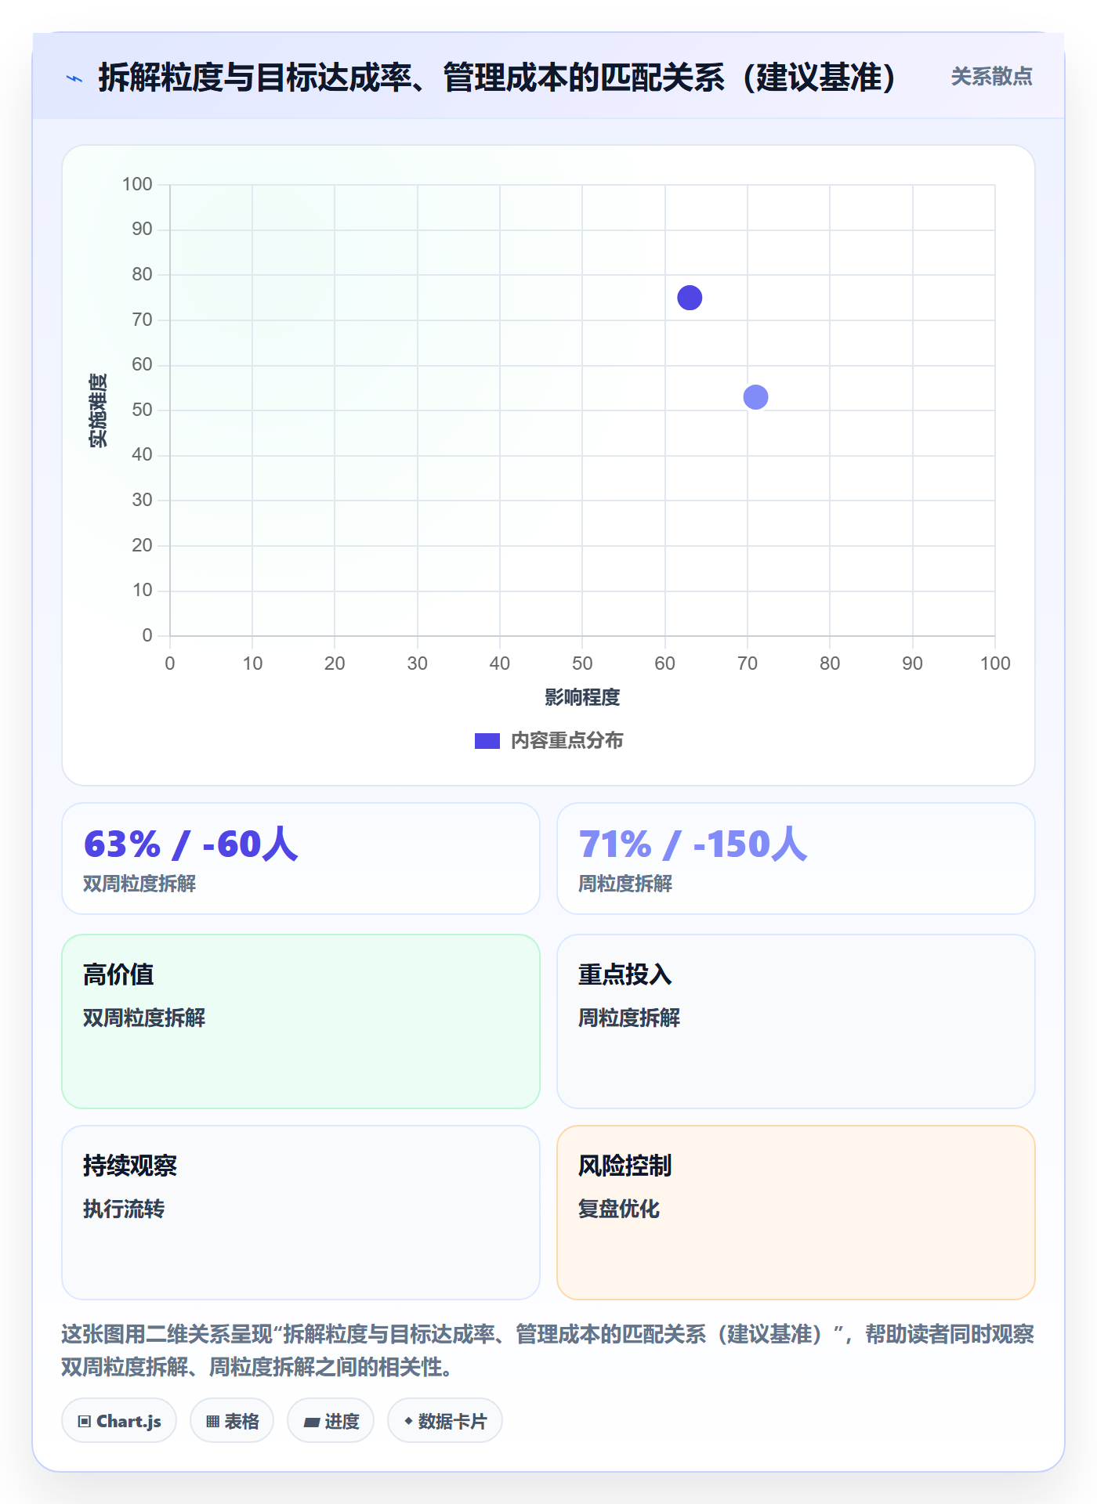
Task: Click the 内容重点分布 legend label
Action: 567,741
